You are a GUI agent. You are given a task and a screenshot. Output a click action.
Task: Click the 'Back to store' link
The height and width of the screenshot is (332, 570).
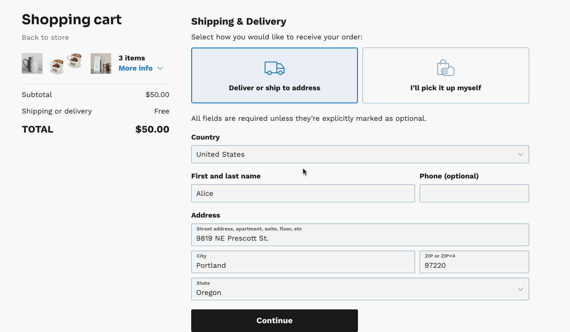pos(45,37)
